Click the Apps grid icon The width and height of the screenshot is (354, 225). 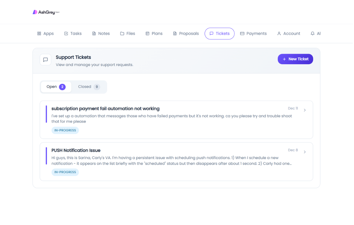pyautogui.click(x=39, y=33)
